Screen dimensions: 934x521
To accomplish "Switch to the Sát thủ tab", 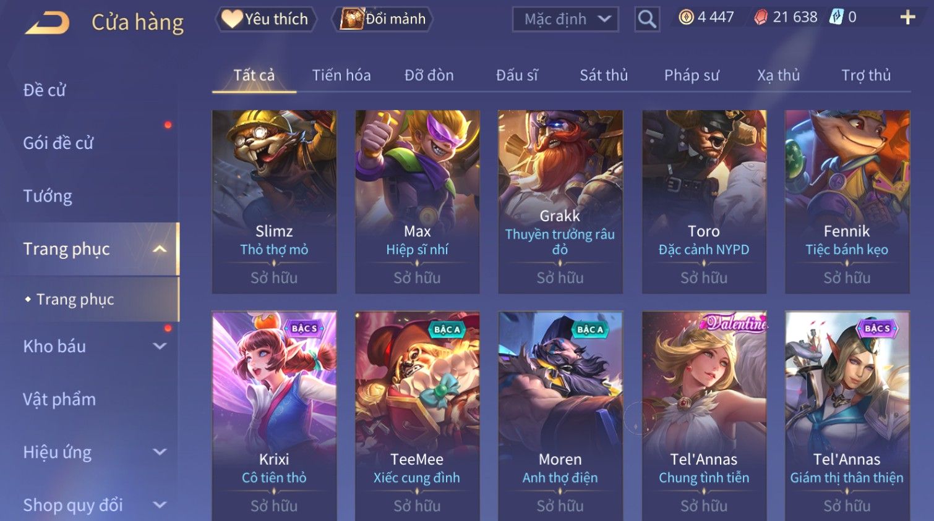I will [x=604, y=75].
